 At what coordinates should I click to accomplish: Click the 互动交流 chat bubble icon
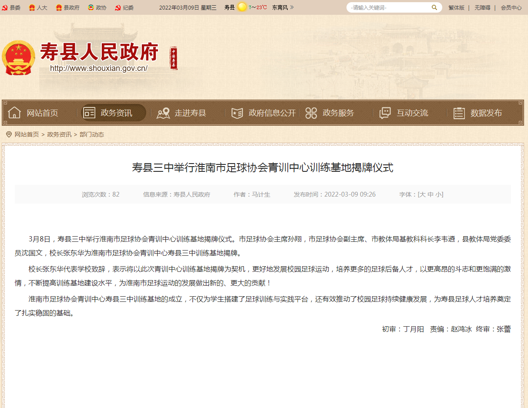(384, 112)
